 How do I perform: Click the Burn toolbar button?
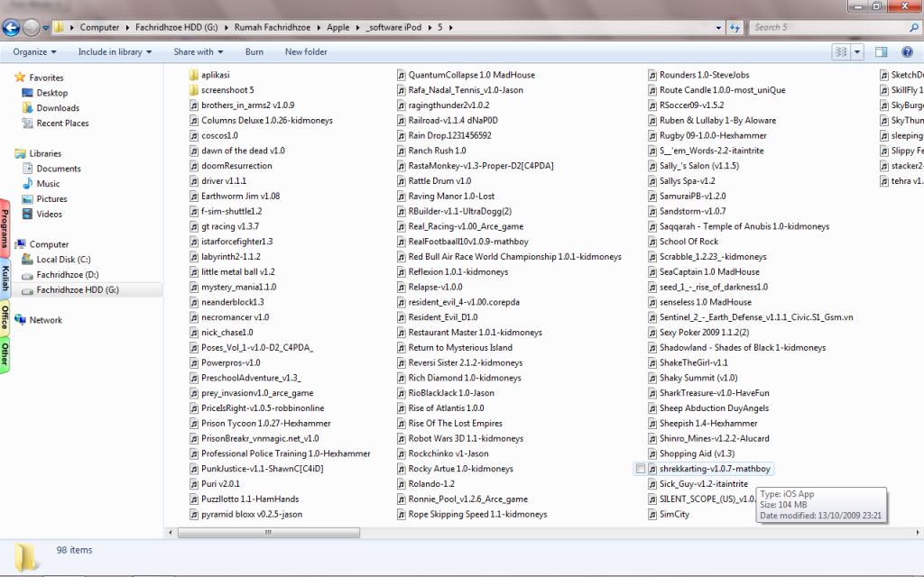pyautogui.click(x=254, y=51)
